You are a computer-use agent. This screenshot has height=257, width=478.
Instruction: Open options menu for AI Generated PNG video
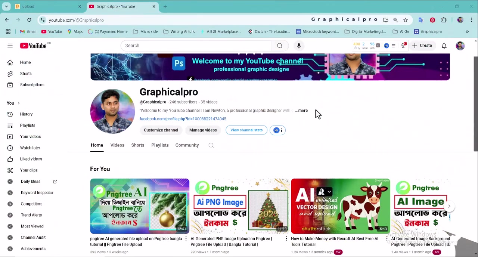point(286,239)
